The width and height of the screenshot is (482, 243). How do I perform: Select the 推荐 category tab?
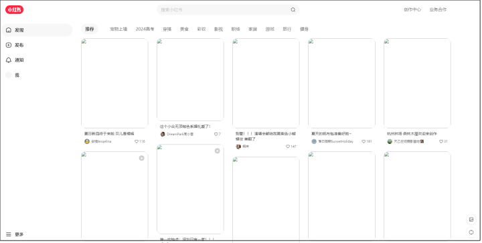coord(90,29)
